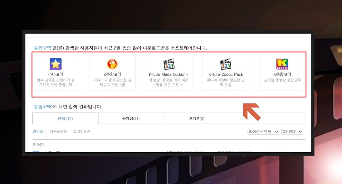Click the '총 34건' result count text
This screenshot has width=342, height=184.
coord(38,145)
